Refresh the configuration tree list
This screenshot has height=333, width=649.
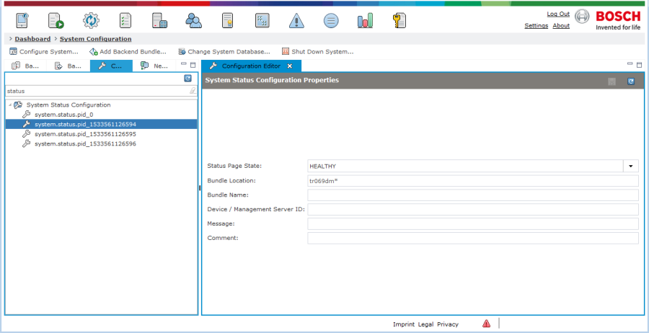(x=187, y=78)
